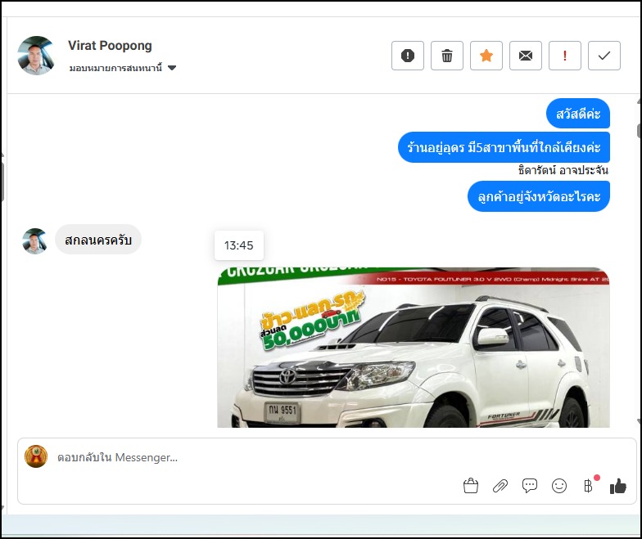Select the 'สวัสดีค่ะ' sent message bubble
This screenshot has width=642, height=539.
point(578,113)
